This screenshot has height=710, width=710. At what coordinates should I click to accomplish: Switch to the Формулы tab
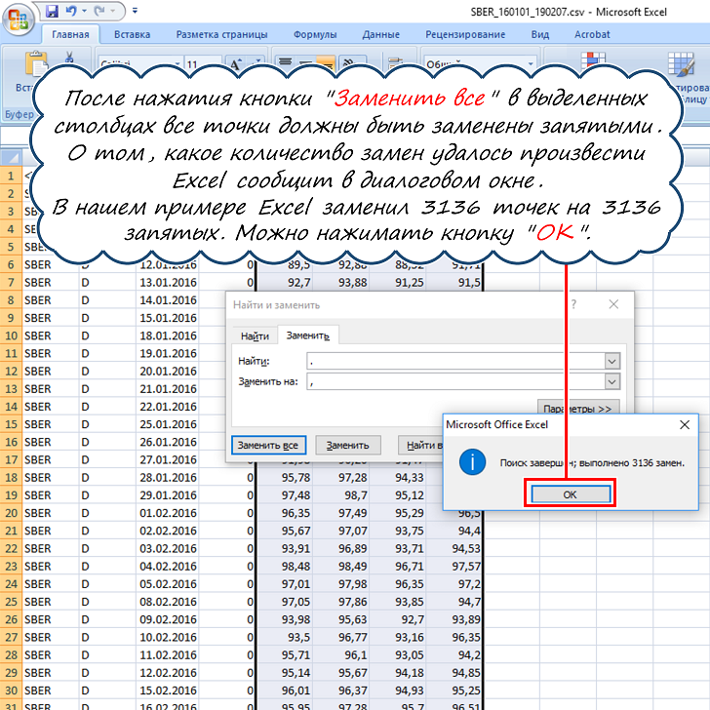pyautogui.click(x=315, y=34)
